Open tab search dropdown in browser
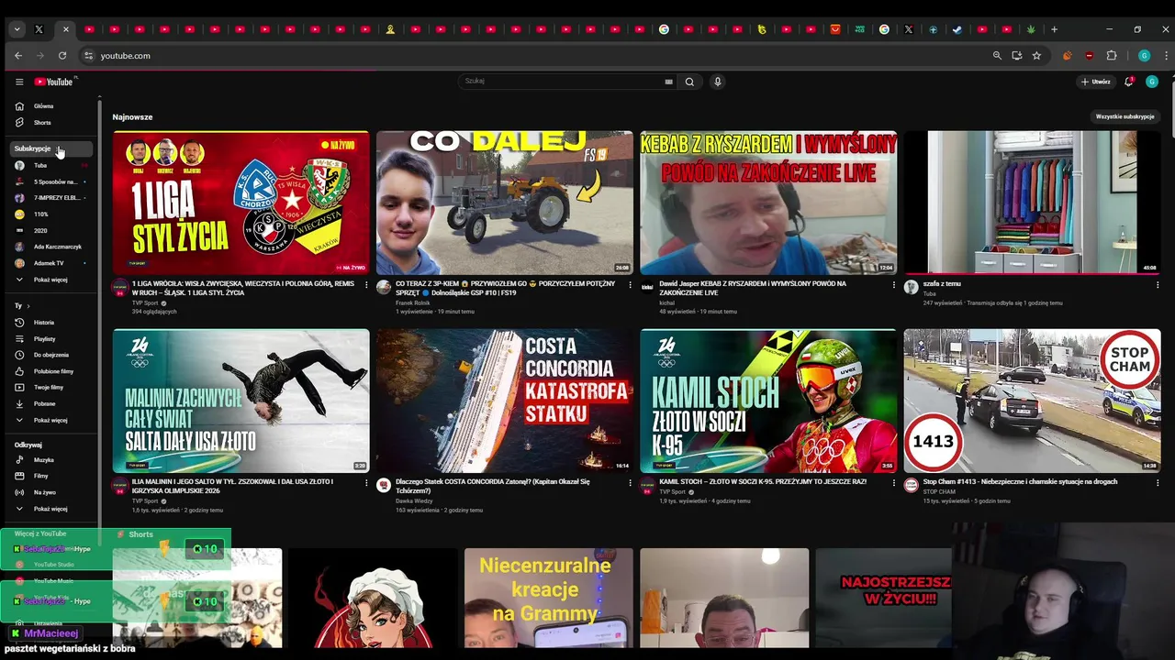 coord(17,29)
